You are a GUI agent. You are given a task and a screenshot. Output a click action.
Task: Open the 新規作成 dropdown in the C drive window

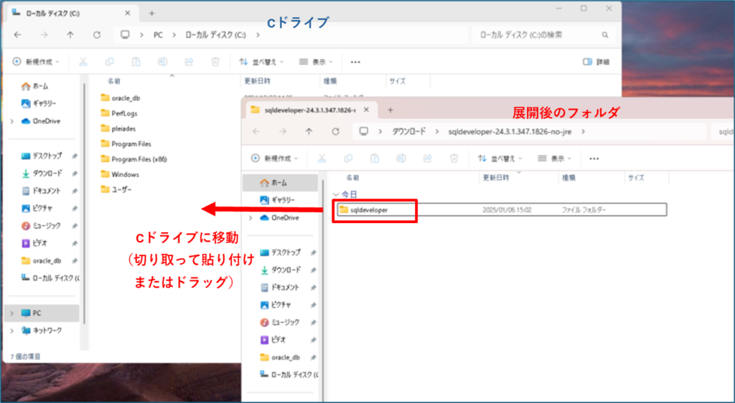36,62
